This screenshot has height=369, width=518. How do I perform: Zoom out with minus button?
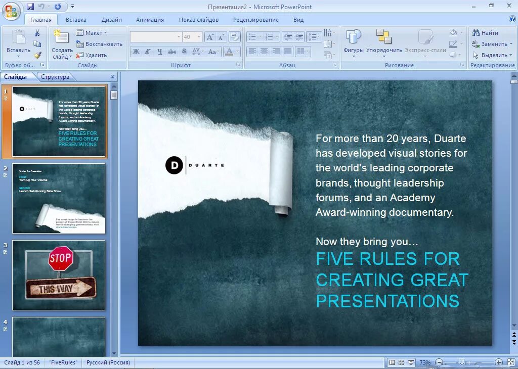439,362
